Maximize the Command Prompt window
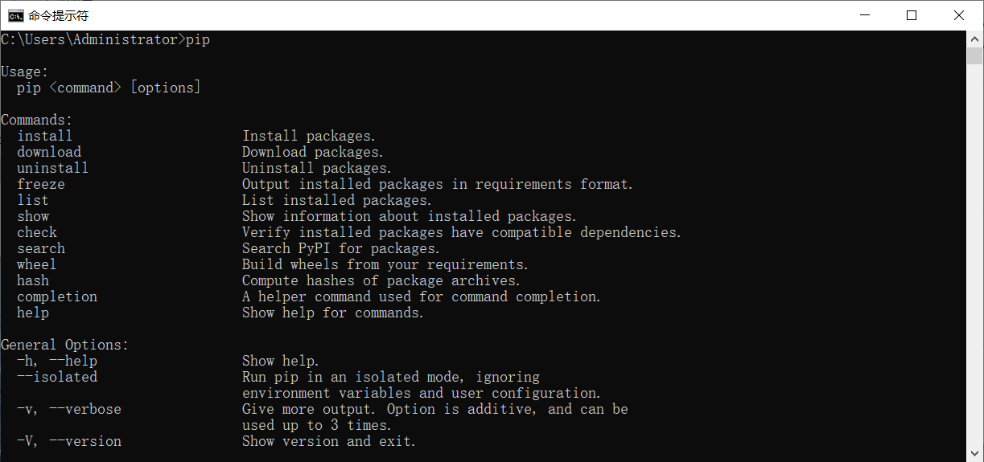The height and width of the screenshot is (462, 984). pyautogui.click(x=912, y=15)
